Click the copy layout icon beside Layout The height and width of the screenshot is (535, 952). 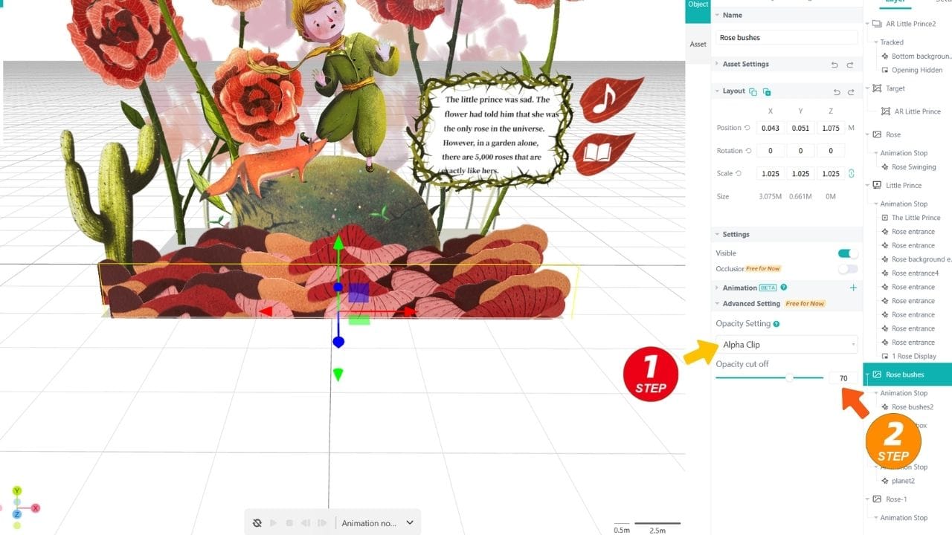[753, 91]
